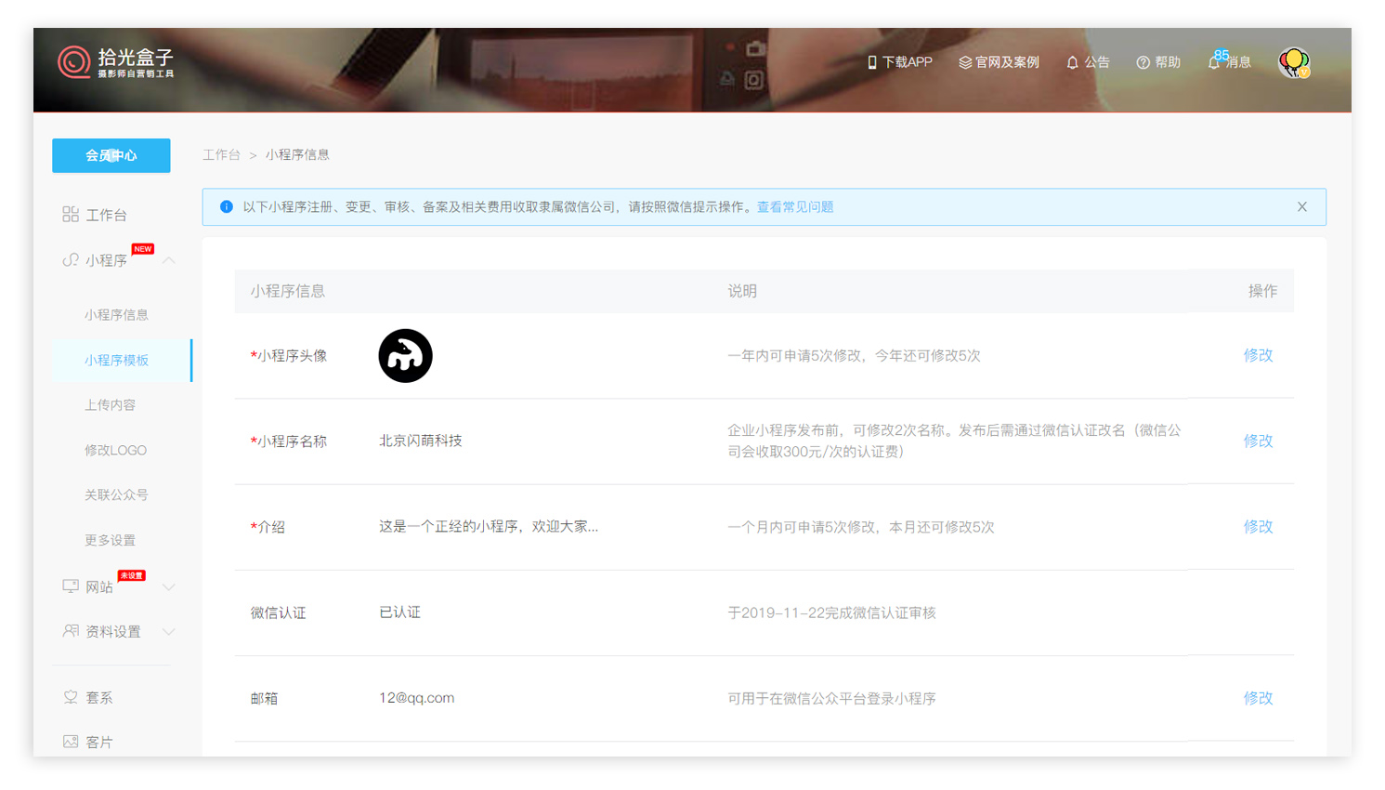Click 修改 for 邮箱 row
The width and height of the screenshot is (1385, 790).
1258,698
